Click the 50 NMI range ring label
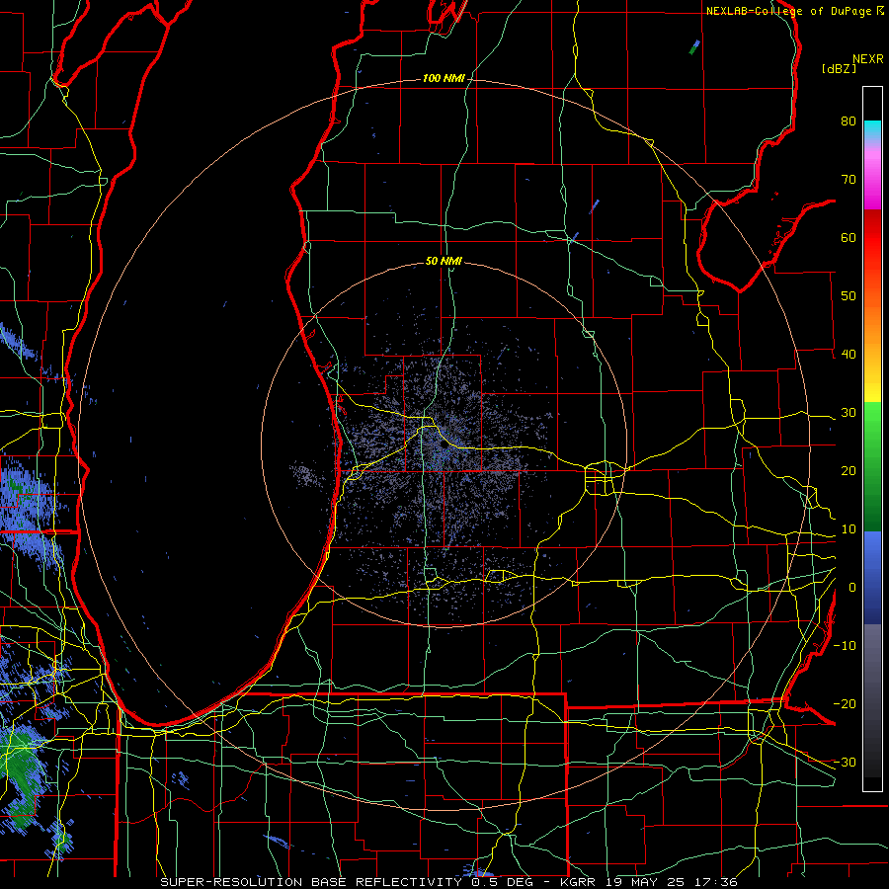The height and width of the screenshot is (889, 889). 444,261
